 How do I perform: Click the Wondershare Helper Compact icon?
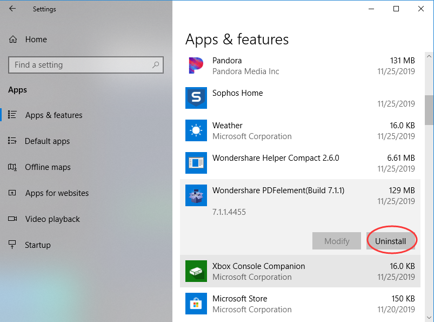(x=196, y=163)
